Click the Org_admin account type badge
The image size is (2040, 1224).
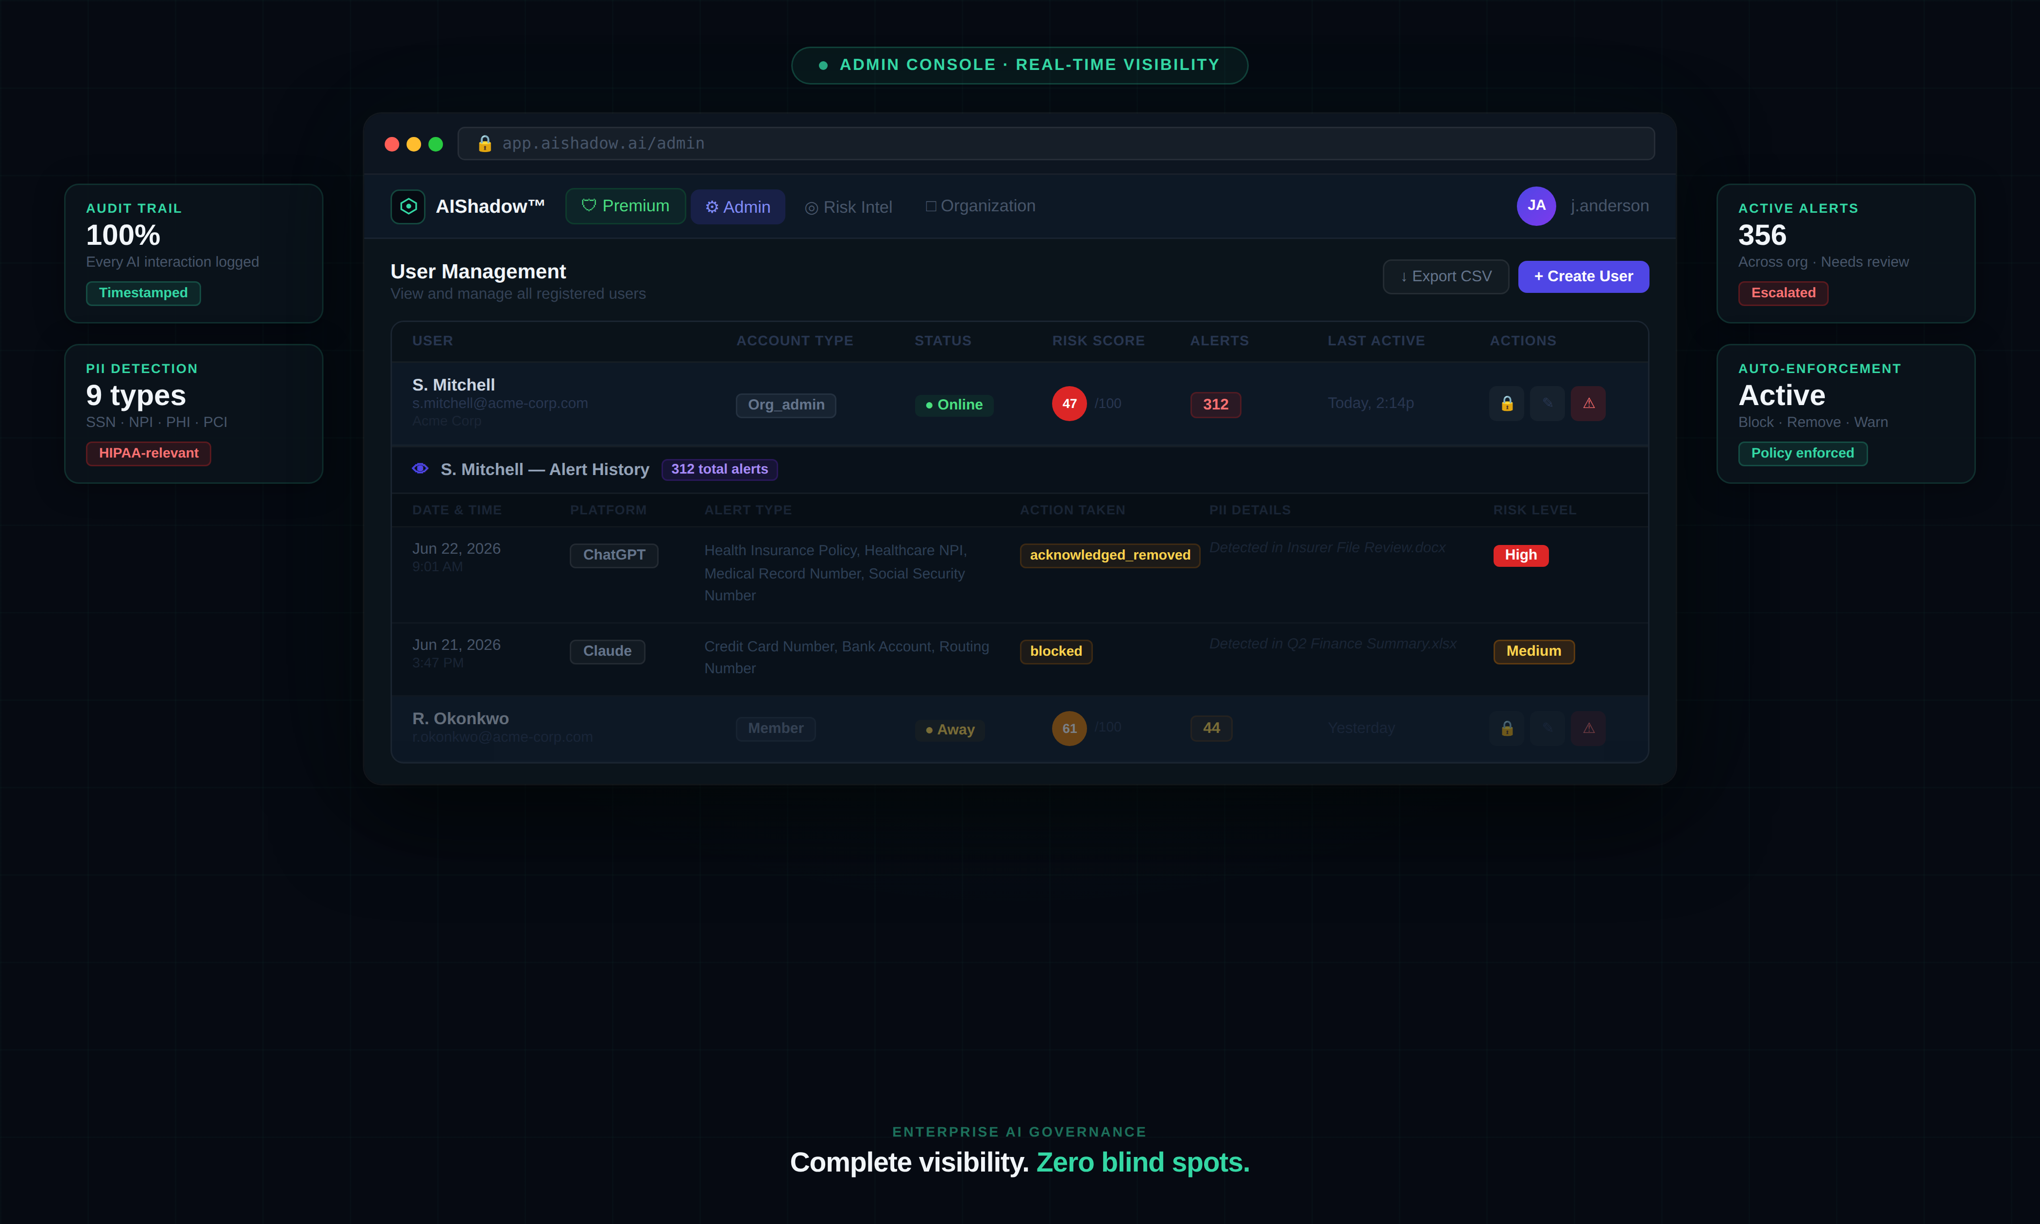tap(786, 405)
